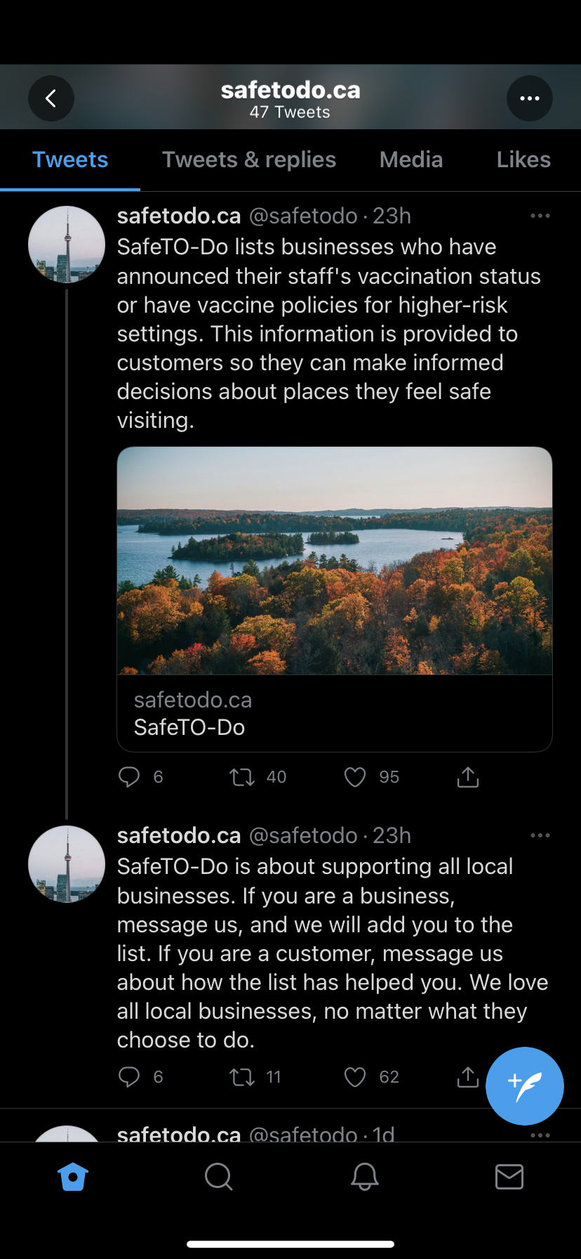Compose a new tweet
Viewport: 581px width, 1259px height.
click(x=524, y=1085)
